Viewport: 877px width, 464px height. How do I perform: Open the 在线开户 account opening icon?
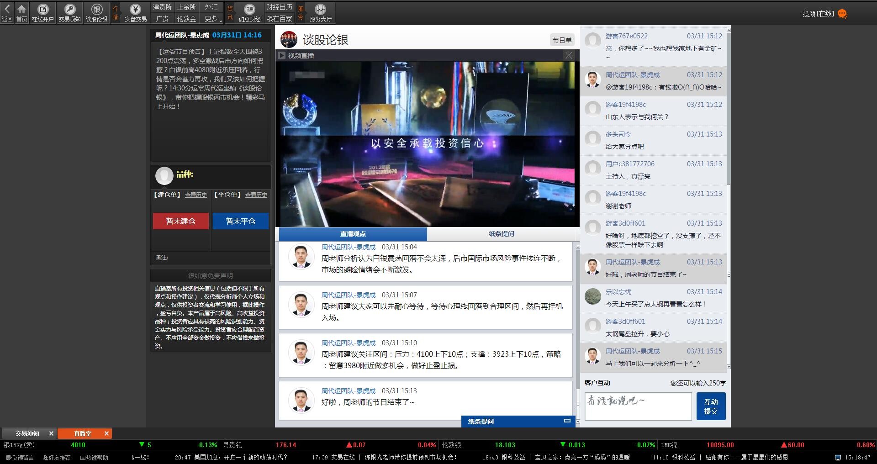(42, 13)
